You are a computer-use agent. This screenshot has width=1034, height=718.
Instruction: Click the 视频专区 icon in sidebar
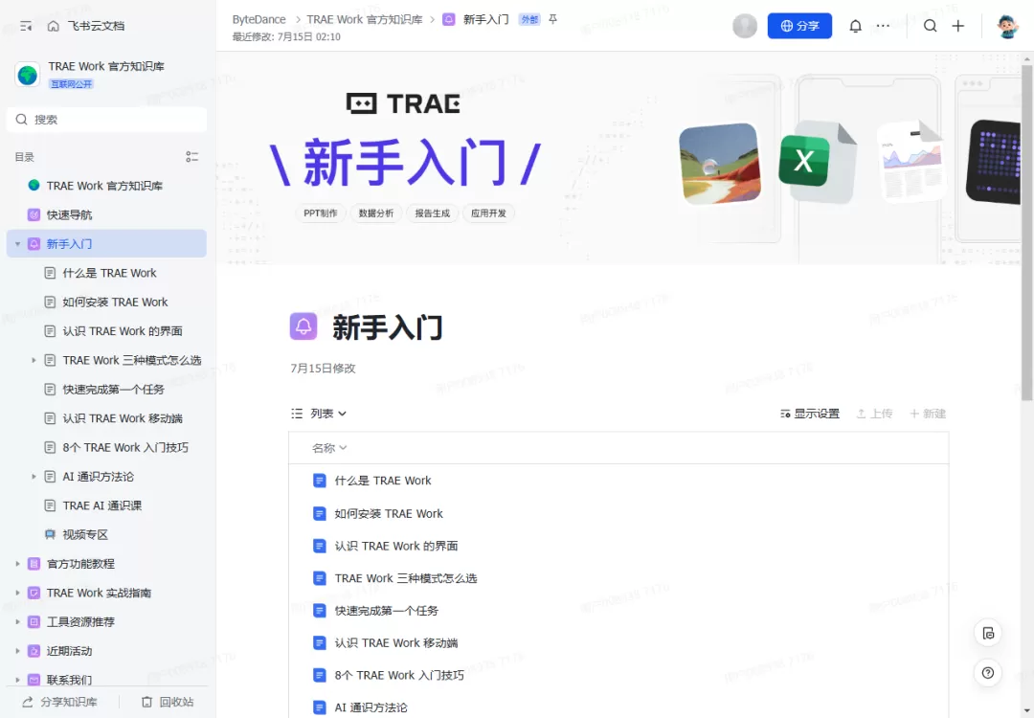coord(50,535)
